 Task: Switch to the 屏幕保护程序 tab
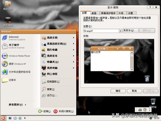[x=108, y=13]
